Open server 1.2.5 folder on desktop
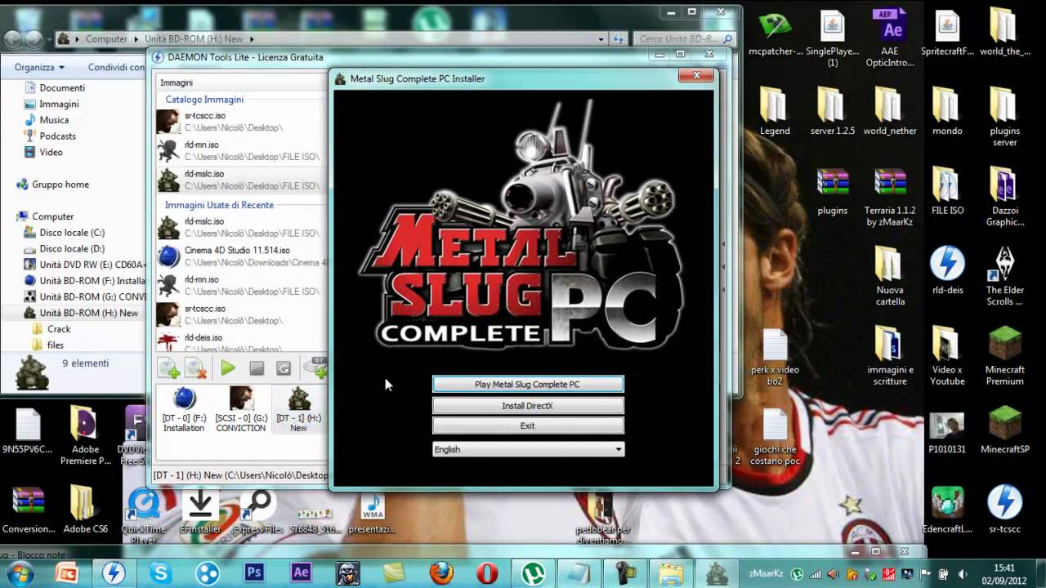The width and height of the screenshot is (1046, 588). [x=833, y=112]
